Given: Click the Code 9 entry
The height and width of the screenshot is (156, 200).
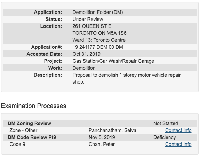Looking at the screenshot, I should 17,144.
